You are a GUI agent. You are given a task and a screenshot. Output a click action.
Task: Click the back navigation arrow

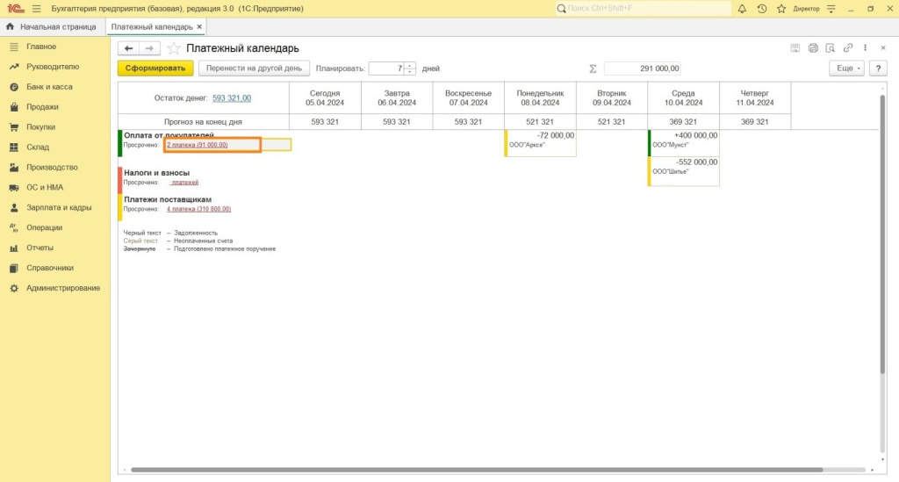click(x=129, y=48)
